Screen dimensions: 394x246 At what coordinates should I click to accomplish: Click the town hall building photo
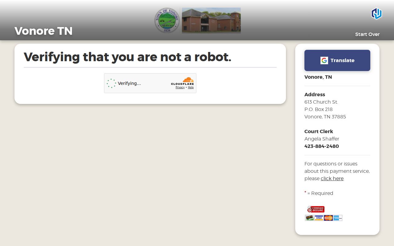(x=211, y=21)
